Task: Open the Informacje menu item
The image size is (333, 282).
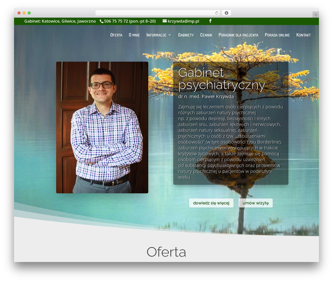Action: (x=156, y=35)
